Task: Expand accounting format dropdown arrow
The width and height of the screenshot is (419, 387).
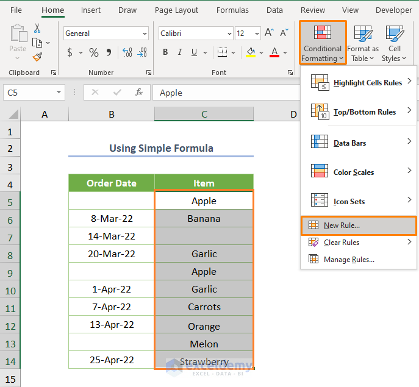Action: pyautogui.click(x=81, y=52)
